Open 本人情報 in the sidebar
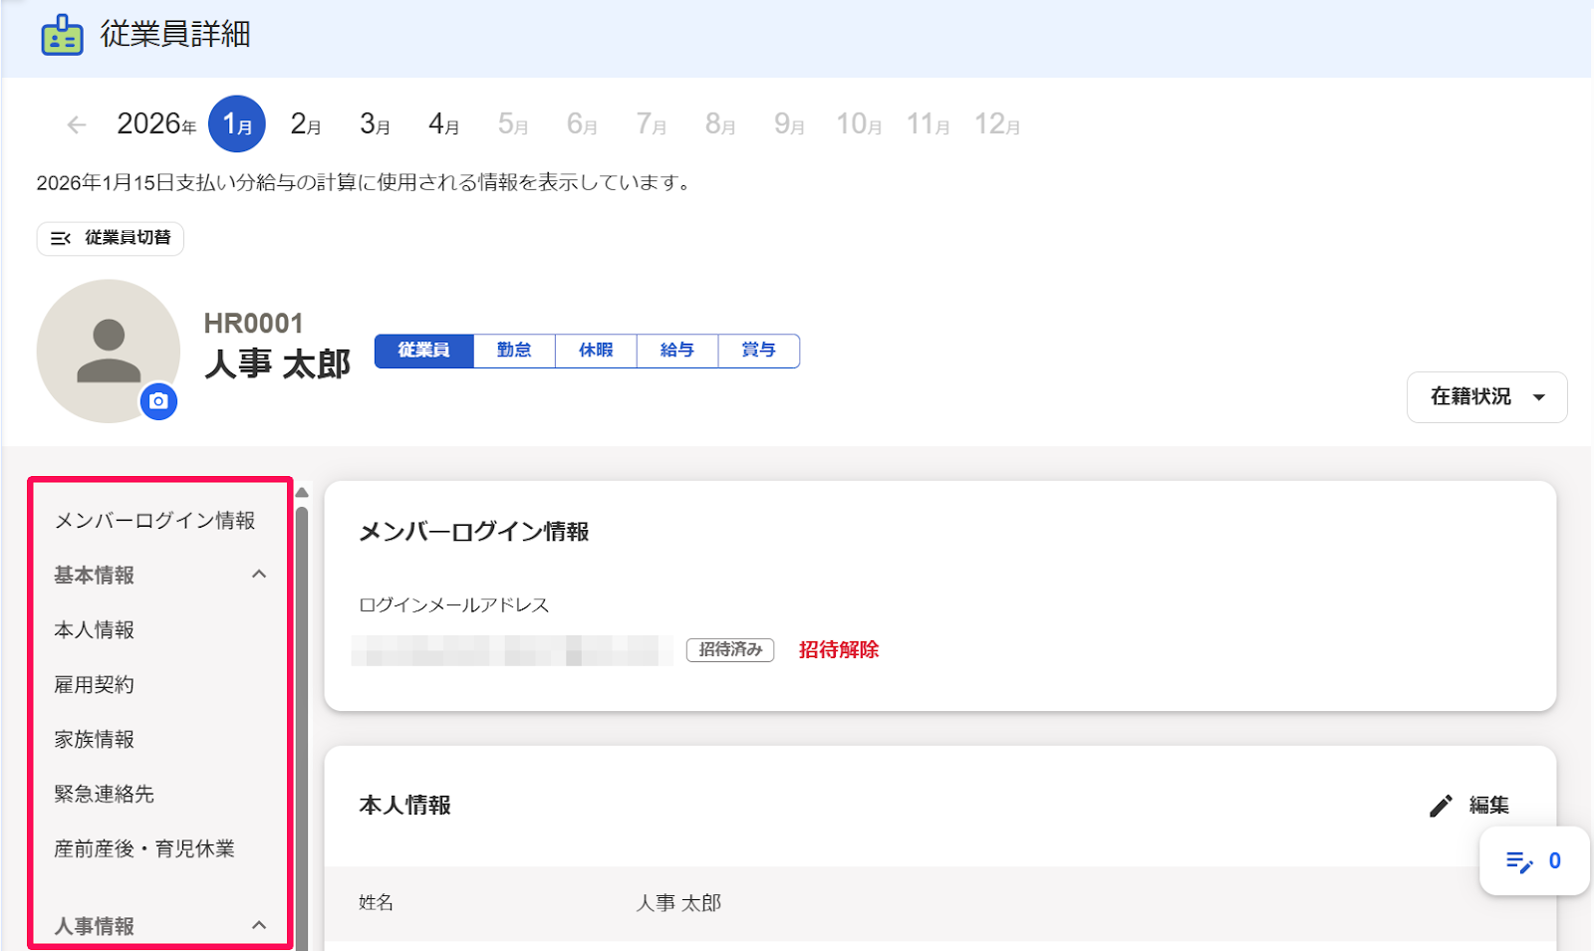Image resolution: width=1594 pixels, height=951 pixels. [95, 630]
